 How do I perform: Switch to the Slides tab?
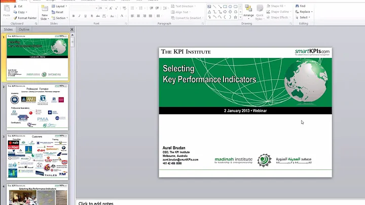(x=8, y=29)
